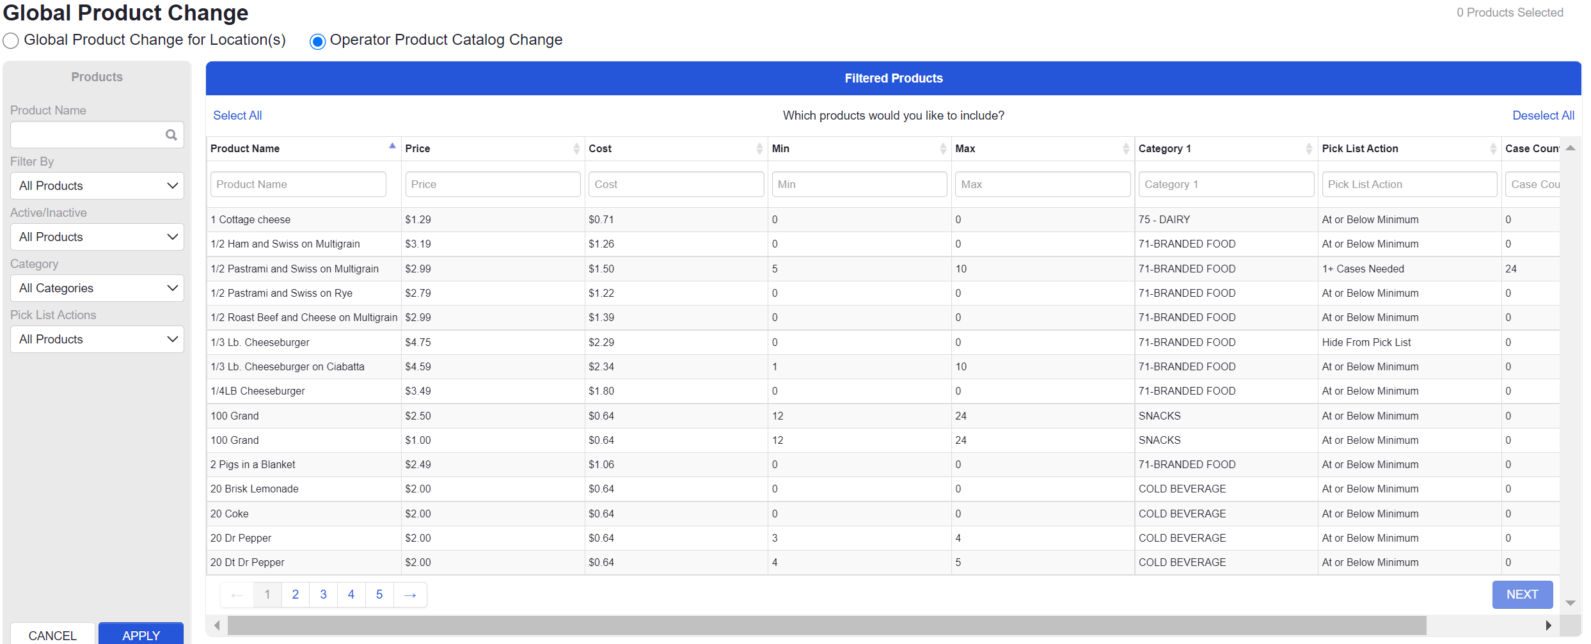
Task: Sort the Cost column
Action: tap(759, 148)
